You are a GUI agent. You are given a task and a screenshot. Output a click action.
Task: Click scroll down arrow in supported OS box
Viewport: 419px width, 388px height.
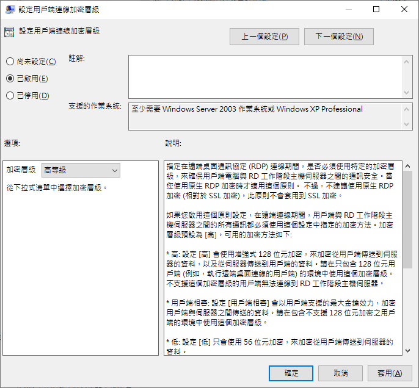click(x=407, y=124)
